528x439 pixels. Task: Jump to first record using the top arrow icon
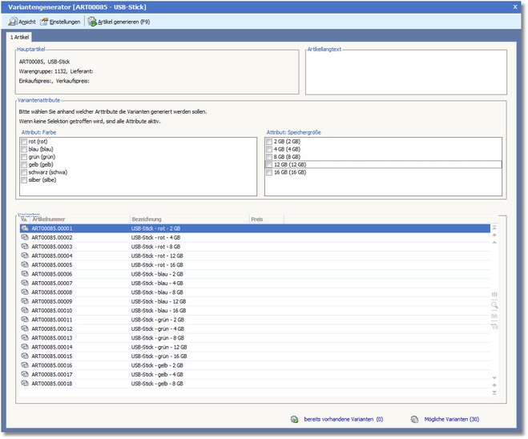pos(494,228)
